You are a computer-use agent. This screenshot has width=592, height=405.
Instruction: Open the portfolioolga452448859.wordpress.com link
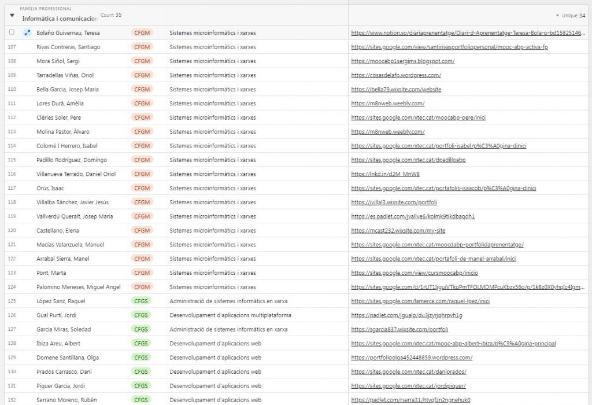coord(412,358)
